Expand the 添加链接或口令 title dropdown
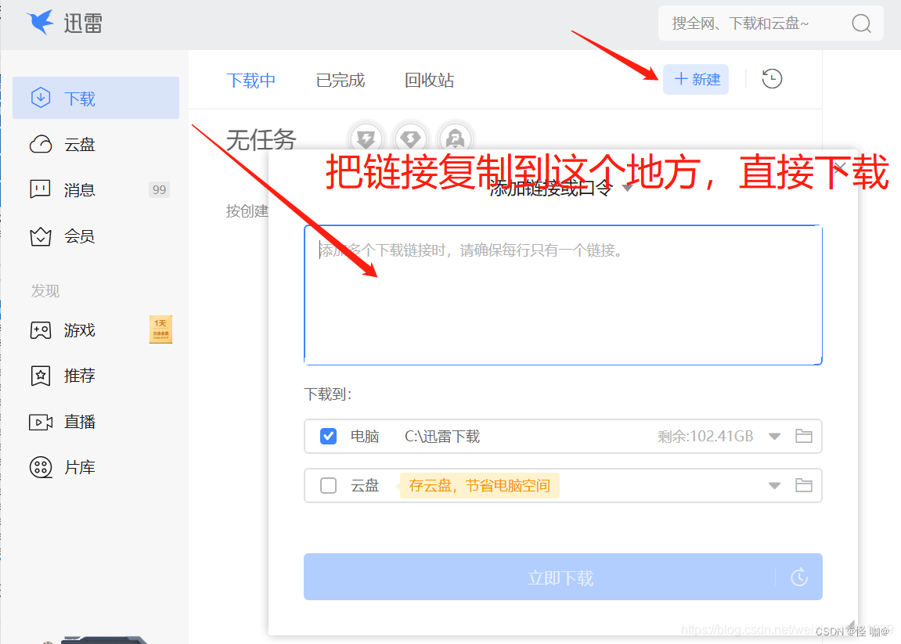The height and width of the screenshot is (644, 901). pyautogui.click(x=628, y=188)
